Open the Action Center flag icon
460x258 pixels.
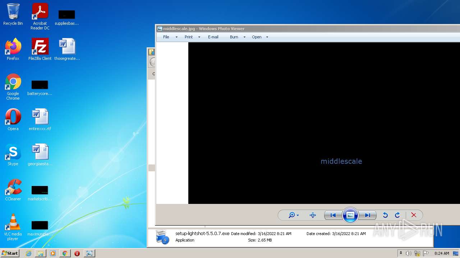pyautogui.click(x=426, y=253)
